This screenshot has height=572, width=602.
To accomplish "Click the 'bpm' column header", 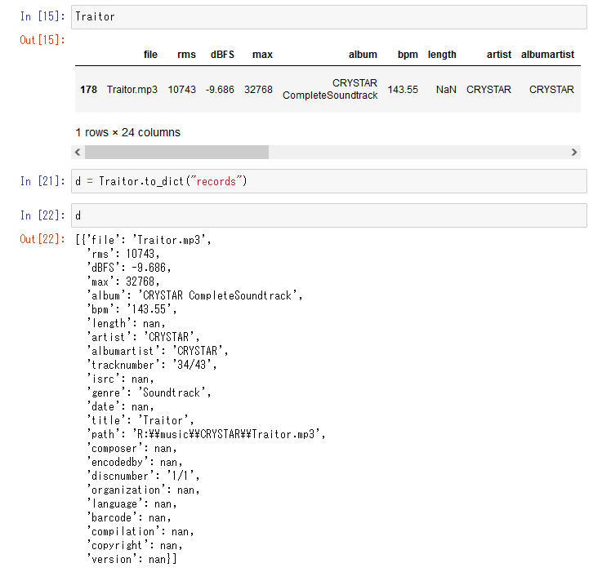I will pyautogui.click(x=408, y=55).
